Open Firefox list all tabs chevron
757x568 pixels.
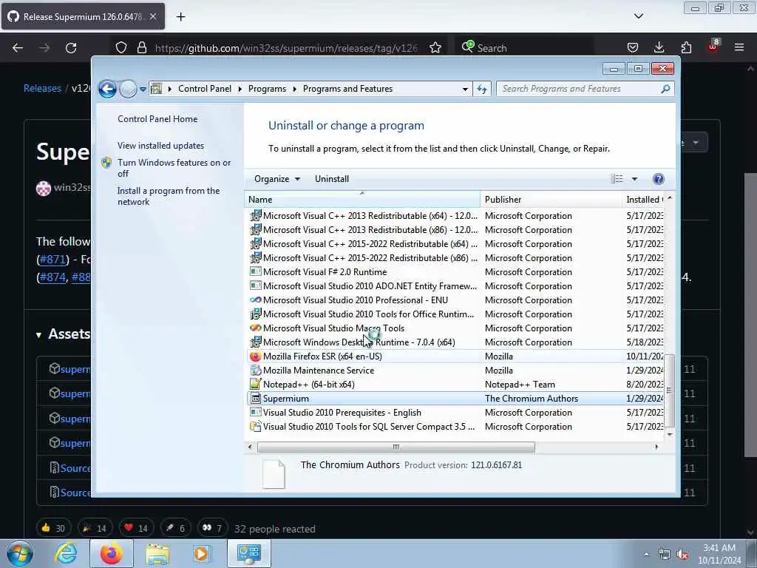click(x=639, y=16)
